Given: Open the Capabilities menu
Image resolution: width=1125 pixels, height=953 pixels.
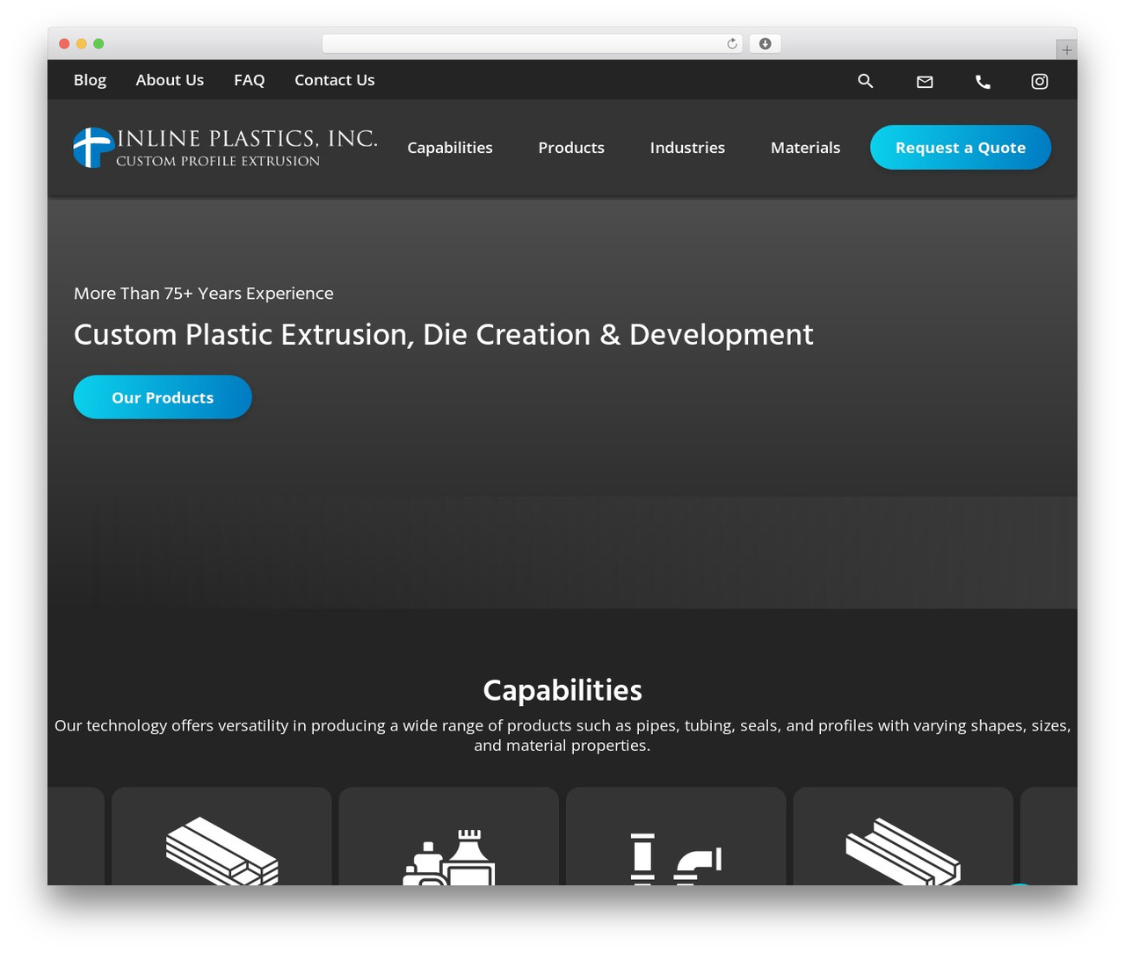Looking at the screenshot, I should (x=450, y=148).
